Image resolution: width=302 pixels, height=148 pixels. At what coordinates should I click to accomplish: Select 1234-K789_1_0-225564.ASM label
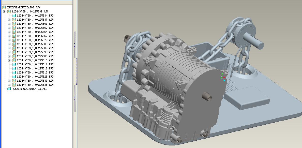(35, 32)
